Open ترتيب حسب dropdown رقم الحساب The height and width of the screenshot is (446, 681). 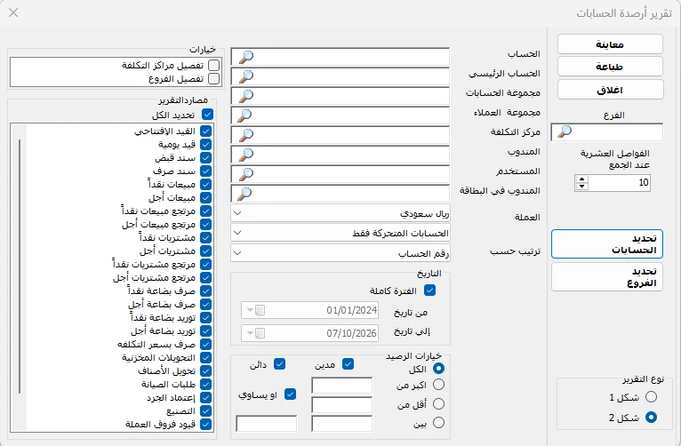coord(340,253)
